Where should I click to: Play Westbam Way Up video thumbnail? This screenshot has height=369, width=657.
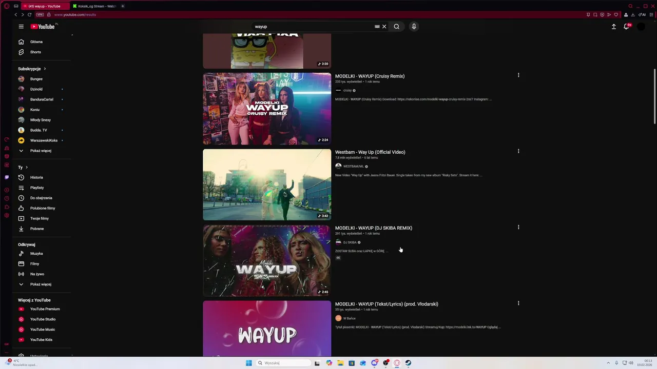click(x=267, y=184)
